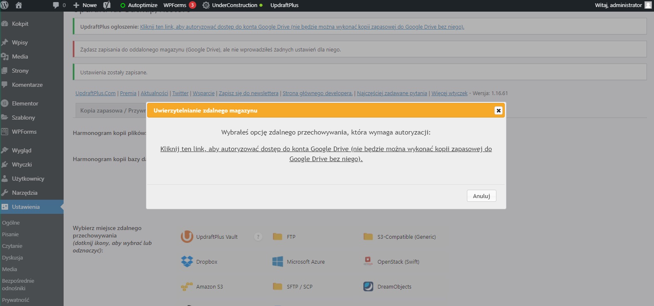
Task: Open Dyskusja settings submenu
Action: coord(12,257)
